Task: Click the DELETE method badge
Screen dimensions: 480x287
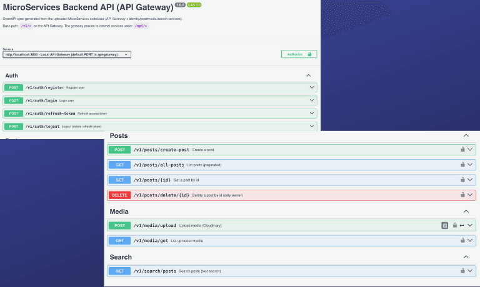Action: 119,195
